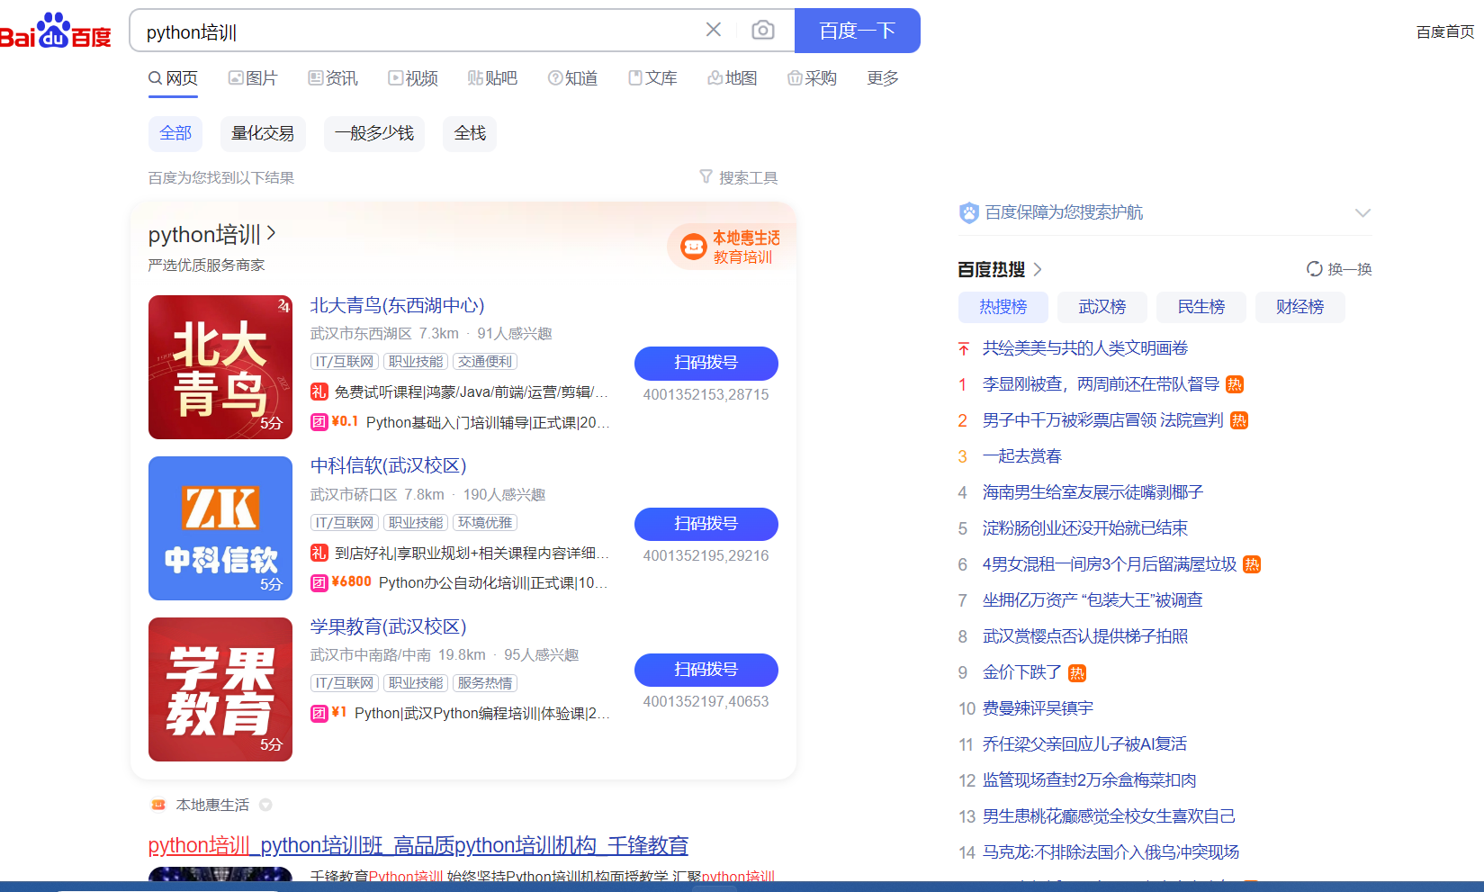Select the 全栈 filter chip
Viewport: 1484px width, 892px height.
point(470,133)
